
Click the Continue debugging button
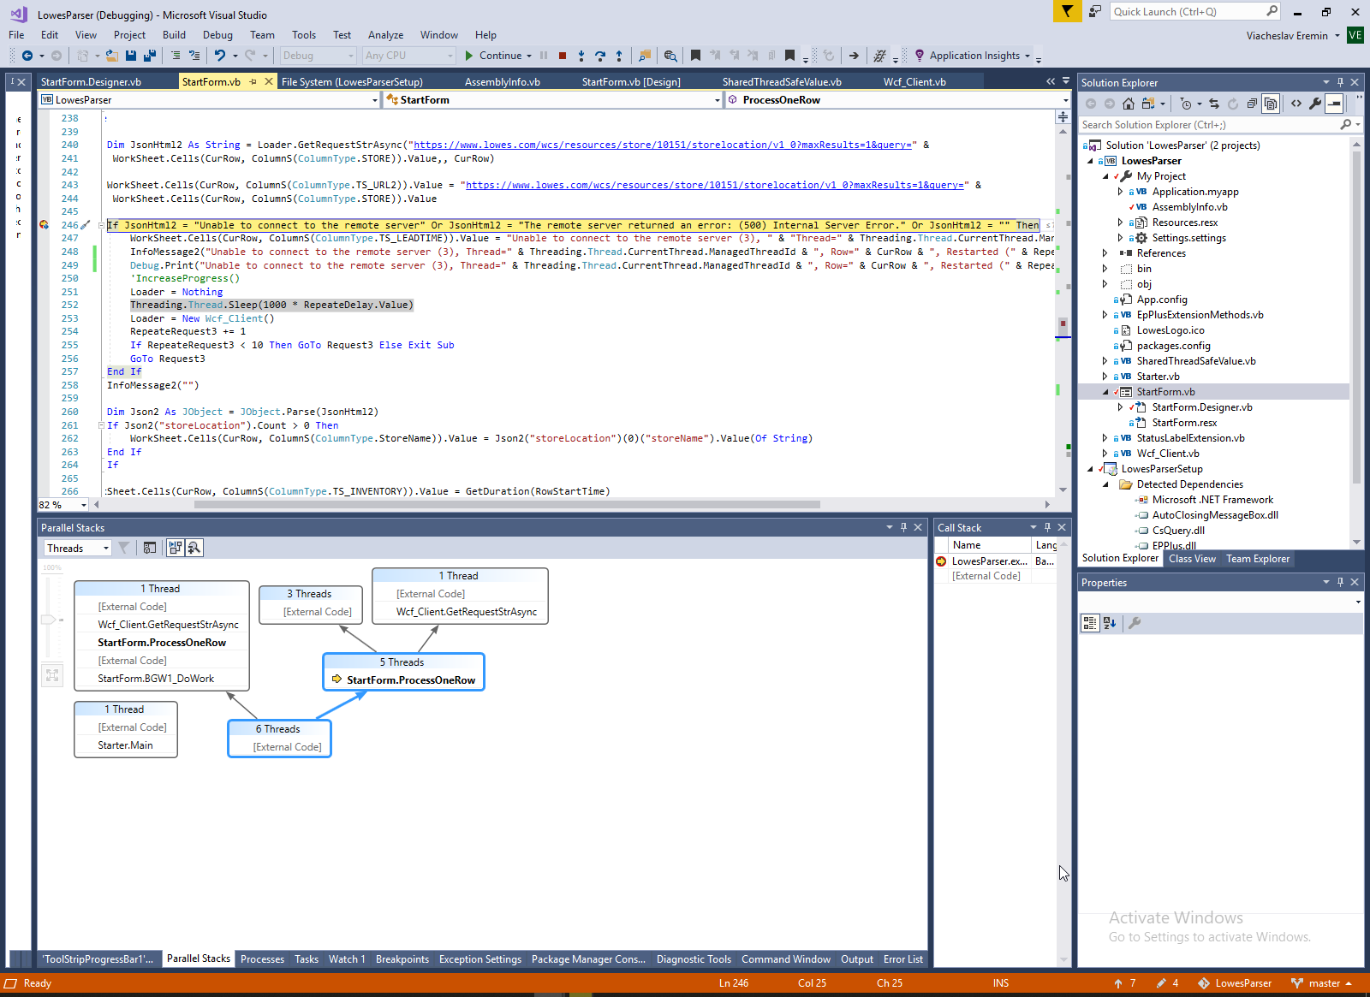(x=494, y=56)
